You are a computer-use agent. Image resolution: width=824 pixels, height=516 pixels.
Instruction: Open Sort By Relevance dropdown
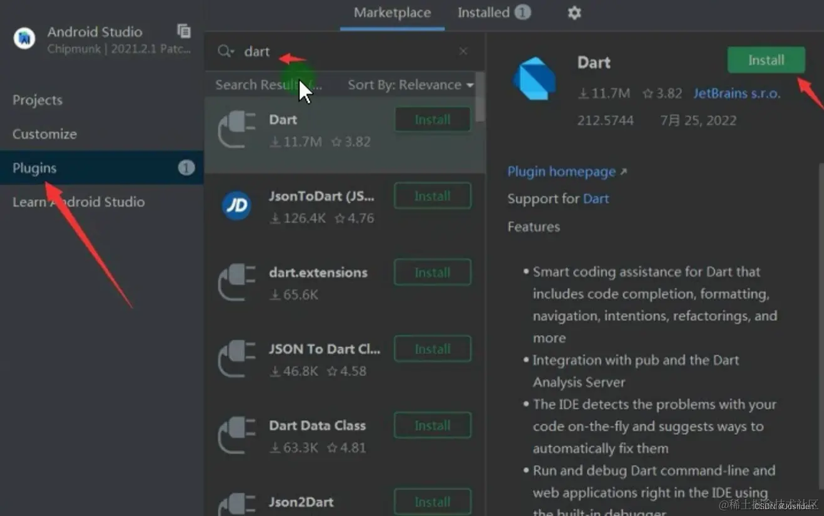tap(411, 85)
